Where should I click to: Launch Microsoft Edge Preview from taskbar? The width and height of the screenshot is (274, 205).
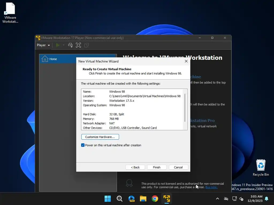click(131, 199)
